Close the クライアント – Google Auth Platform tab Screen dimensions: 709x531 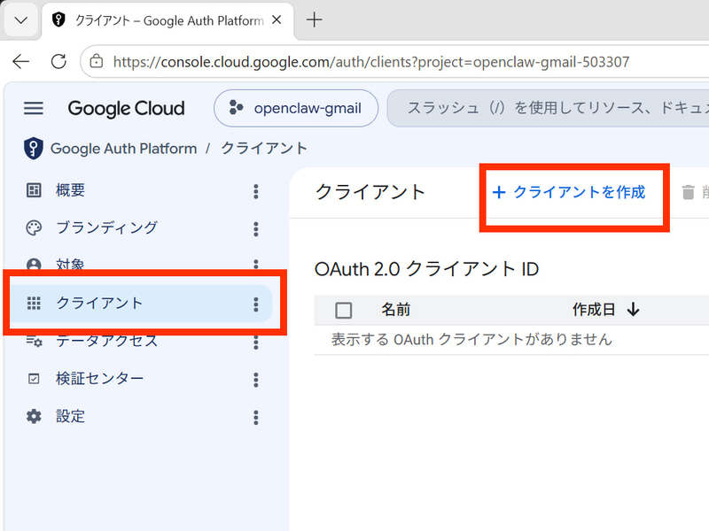pyautogui.click(x=277, y=19)
